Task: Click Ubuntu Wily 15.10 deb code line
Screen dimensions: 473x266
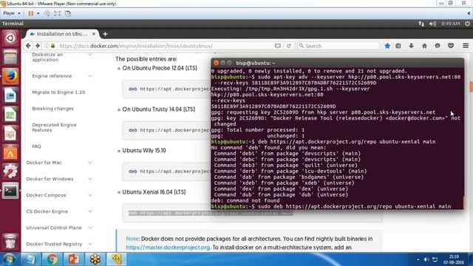Action: tap(169, 171)
